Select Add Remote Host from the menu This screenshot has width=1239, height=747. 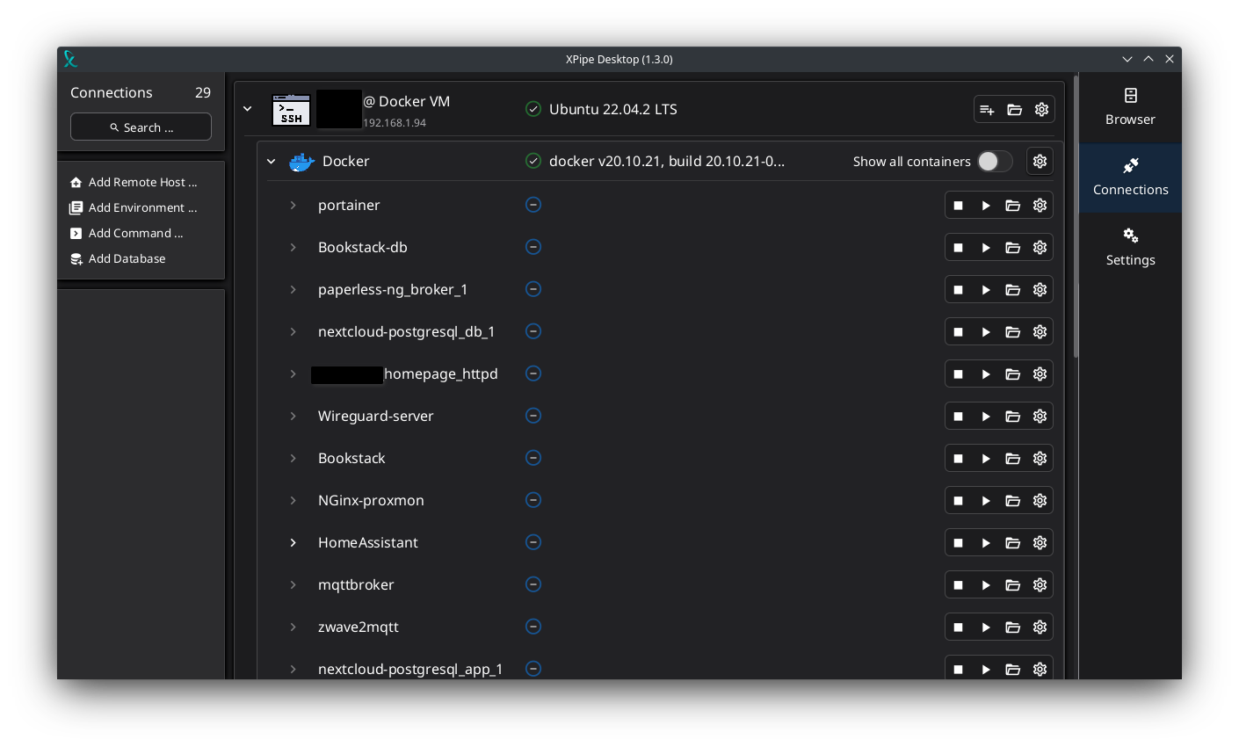[x=141, y=182]
